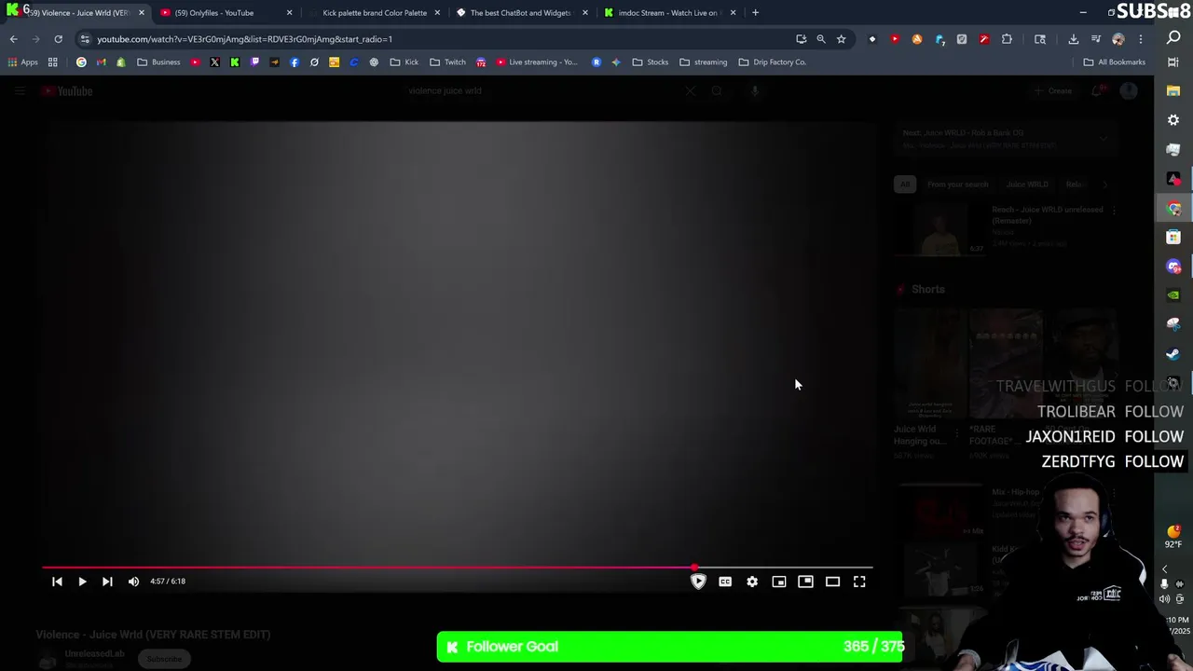Image resolution: width=1193 pixels, height=671 pixels.
Task: Open the media controls toolbar icon
Action: coord(1096,39)
